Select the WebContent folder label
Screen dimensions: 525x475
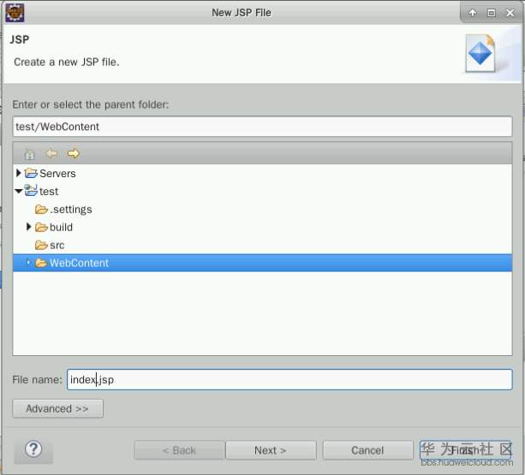point(79,263)
